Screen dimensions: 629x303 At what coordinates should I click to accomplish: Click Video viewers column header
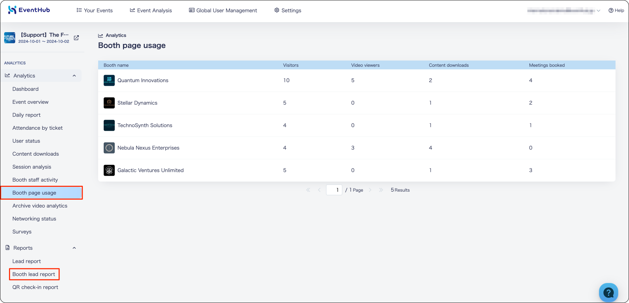[x=365, y=65]
